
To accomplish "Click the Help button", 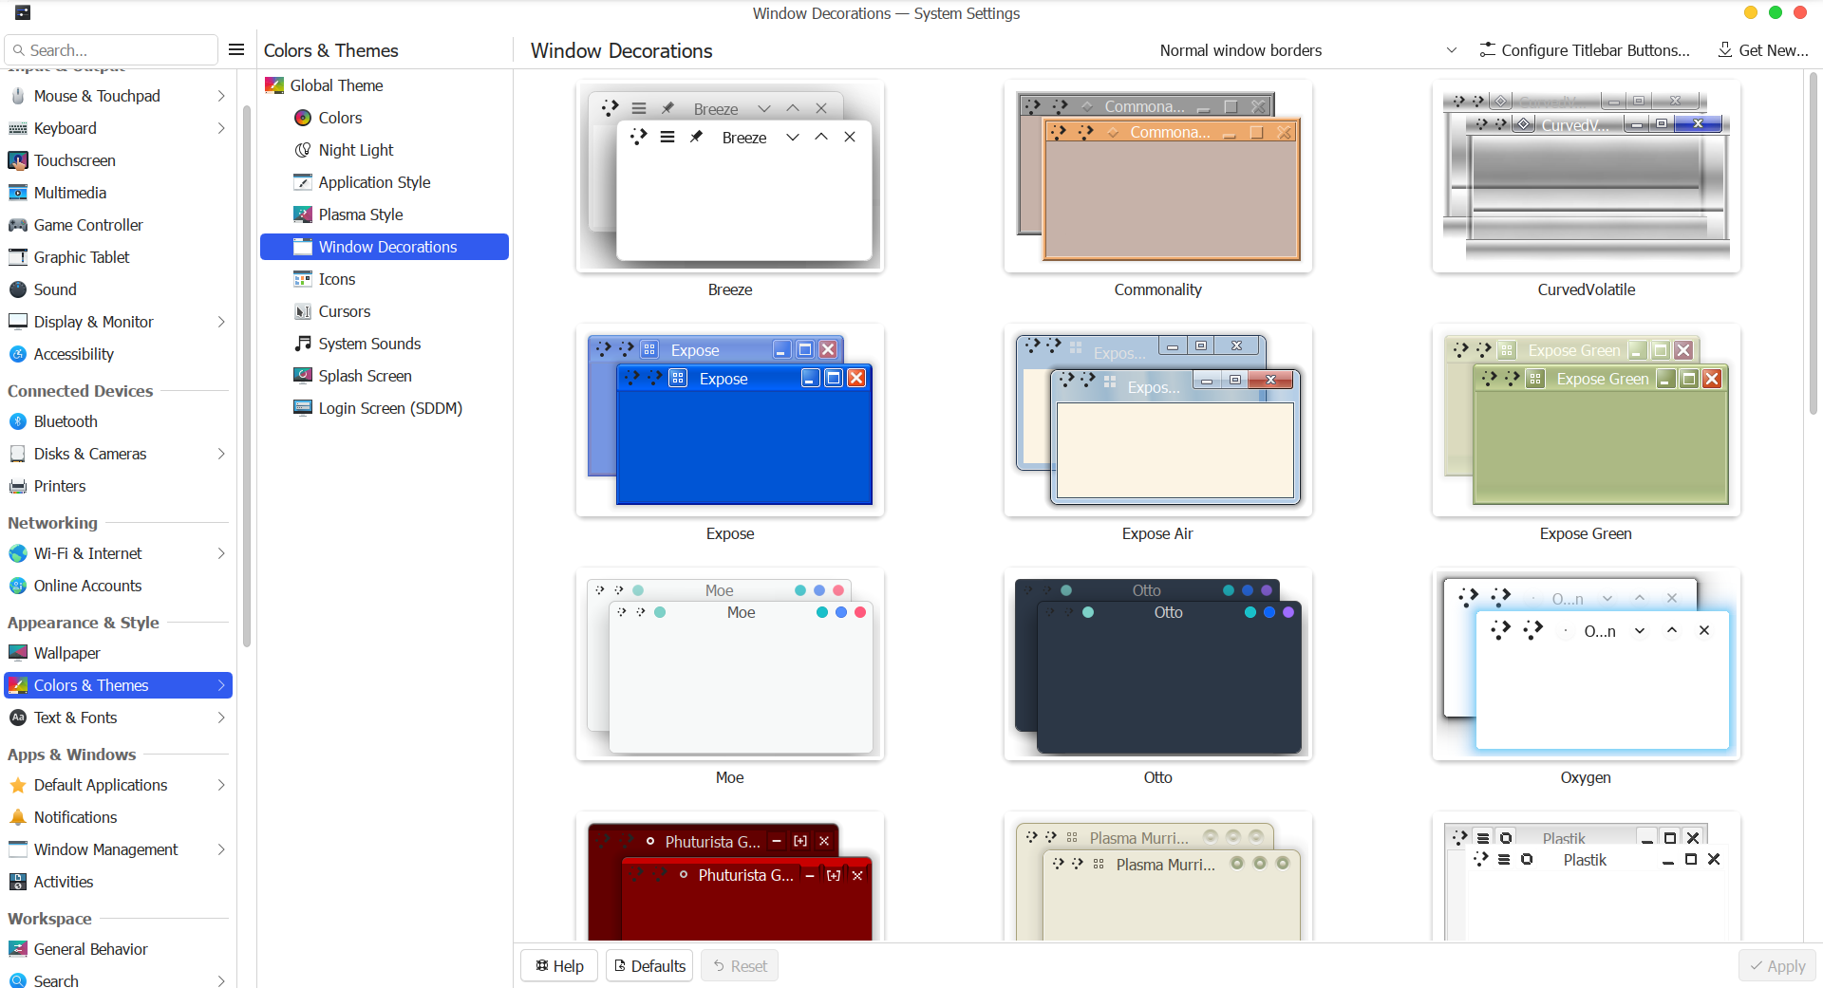I will pos(559,966).
